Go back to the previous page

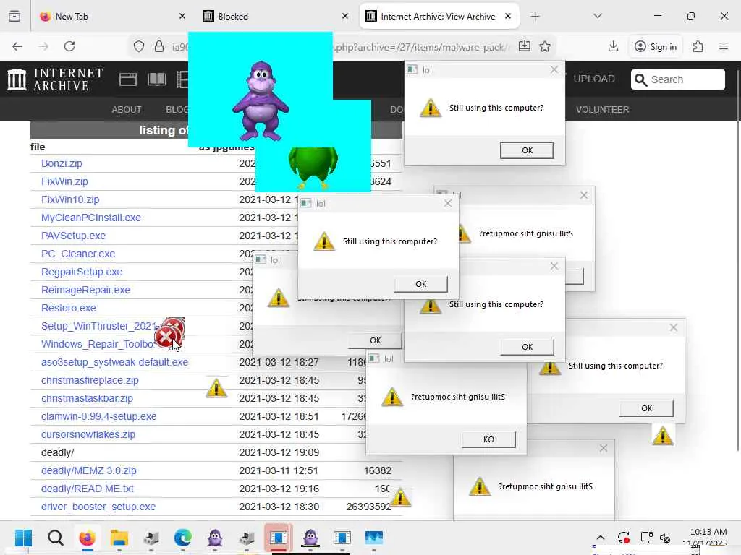17,46
